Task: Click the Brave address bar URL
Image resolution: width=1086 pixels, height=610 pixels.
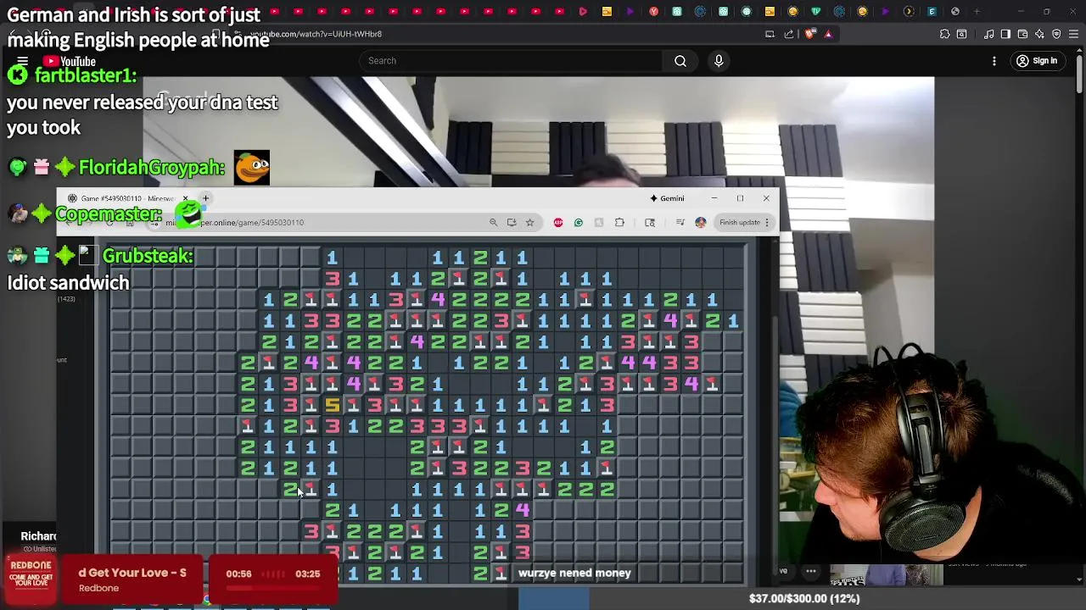Action: pos(316,34)
